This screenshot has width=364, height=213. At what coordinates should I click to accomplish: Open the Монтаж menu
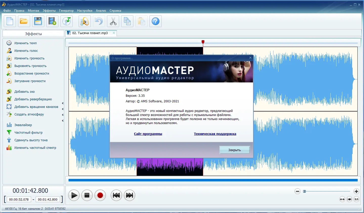pyautogui.click(x=34, y=11)
